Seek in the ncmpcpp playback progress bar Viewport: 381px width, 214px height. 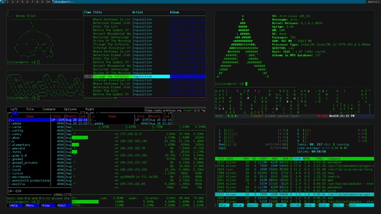tap(145, 98)
